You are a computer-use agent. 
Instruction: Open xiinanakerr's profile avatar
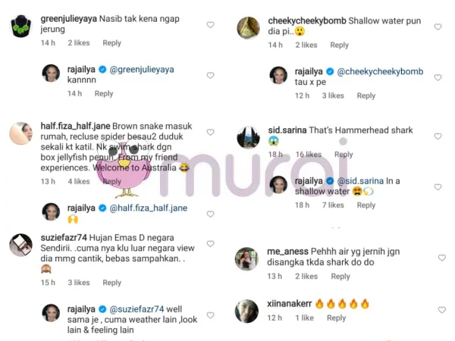click(246, 311)
